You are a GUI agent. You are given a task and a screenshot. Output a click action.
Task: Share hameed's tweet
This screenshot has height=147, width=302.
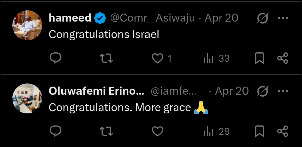tap(282, 58)
